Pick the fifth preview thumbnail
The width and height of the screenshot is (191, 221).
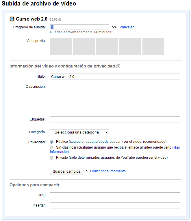click(x=153, y=47)
